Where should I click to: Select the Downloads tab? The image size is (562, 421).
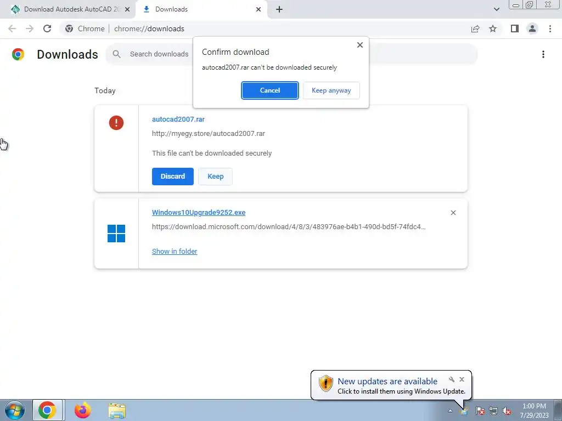click(201, 9)
